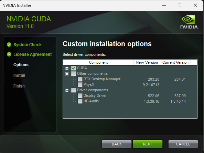Select the Driver components label
The width and height of the screenshot is (204, 153).
[93, 90]
